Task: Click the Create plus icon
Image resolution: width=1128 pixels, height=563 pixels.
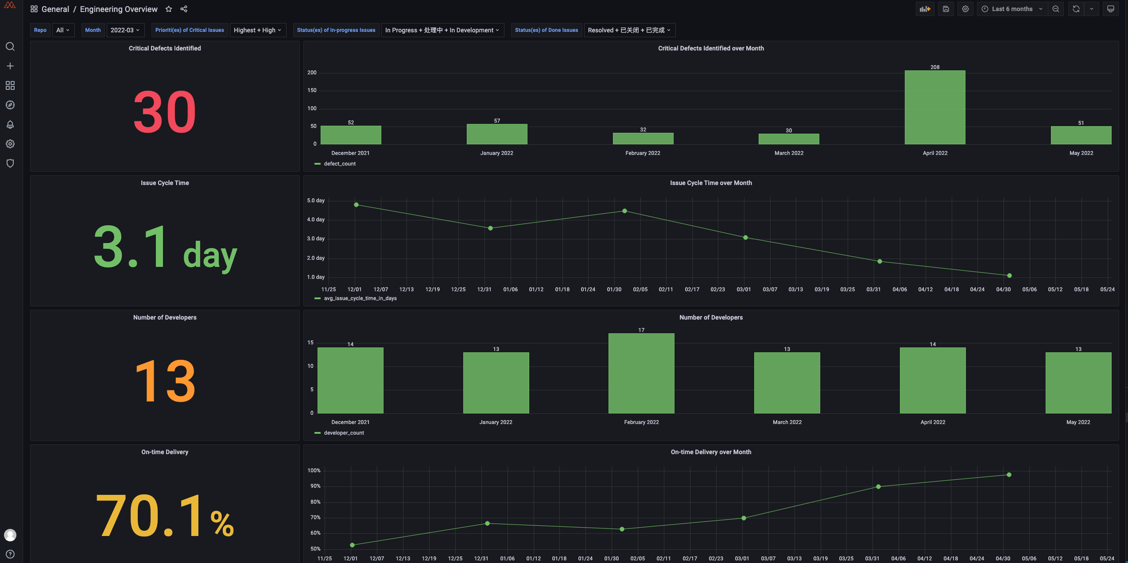Action: [x=10, y=66]
